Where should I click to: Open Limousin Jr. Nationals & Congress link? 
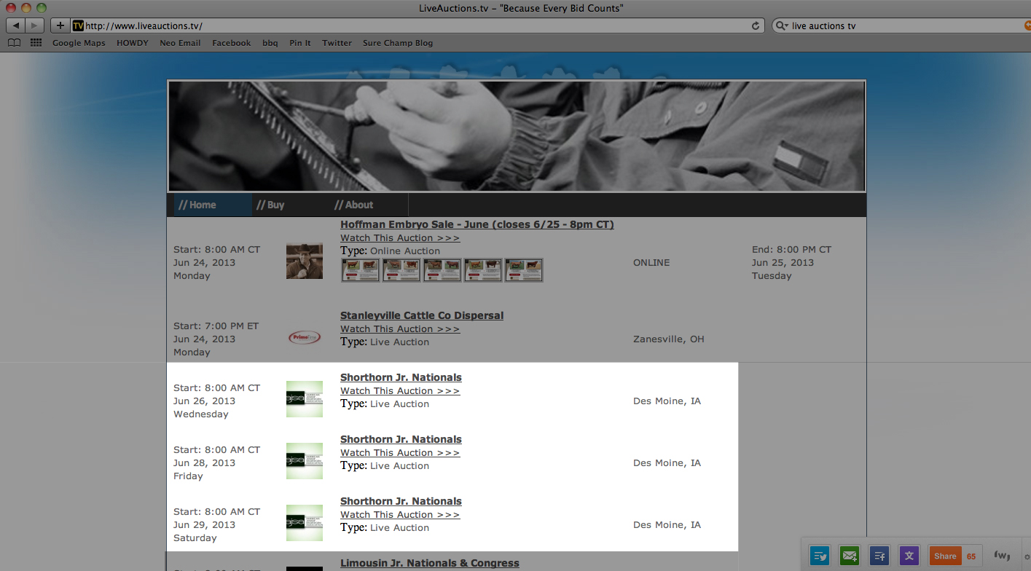coord(430,563)
